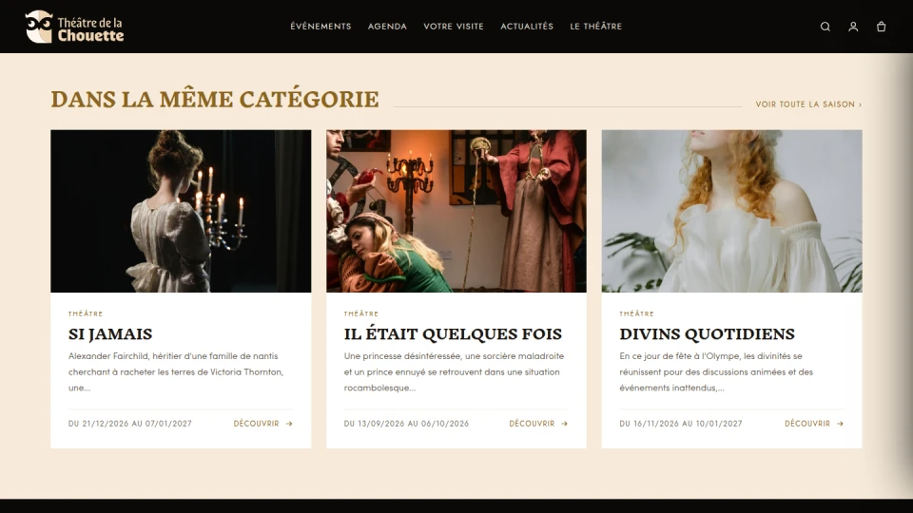
Task: Open the Agenda menu item
Action: point(387,27)
